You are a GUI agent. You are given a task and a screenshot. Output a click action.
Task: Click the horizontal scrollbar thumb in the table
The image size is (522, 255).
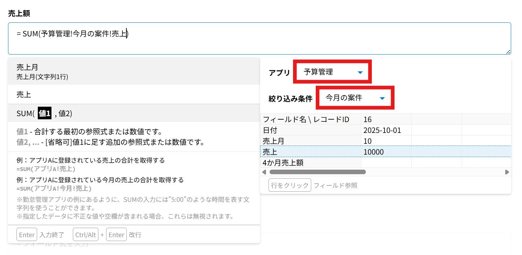click(317, 172)
